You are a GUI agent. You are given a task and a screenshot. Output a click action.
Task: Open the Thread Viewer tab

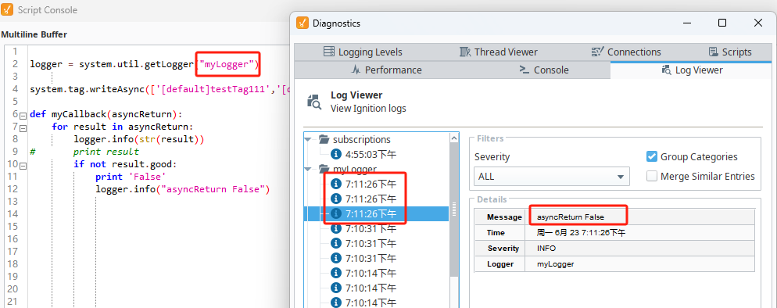pos(498,52)
